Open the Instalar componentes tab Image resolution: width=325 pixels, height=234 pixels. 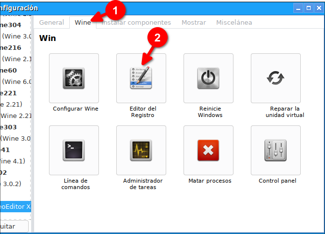(136, 22)
